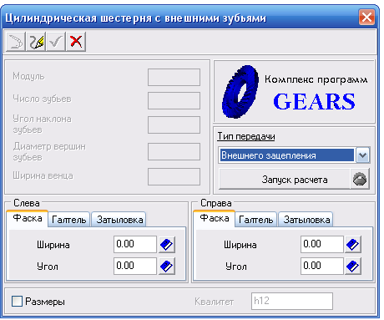This screenshot has width=384, height=320.
Task: Click the first greyed arrow toolbar icon
Action: pyautogui.click(x=16, y=42)
